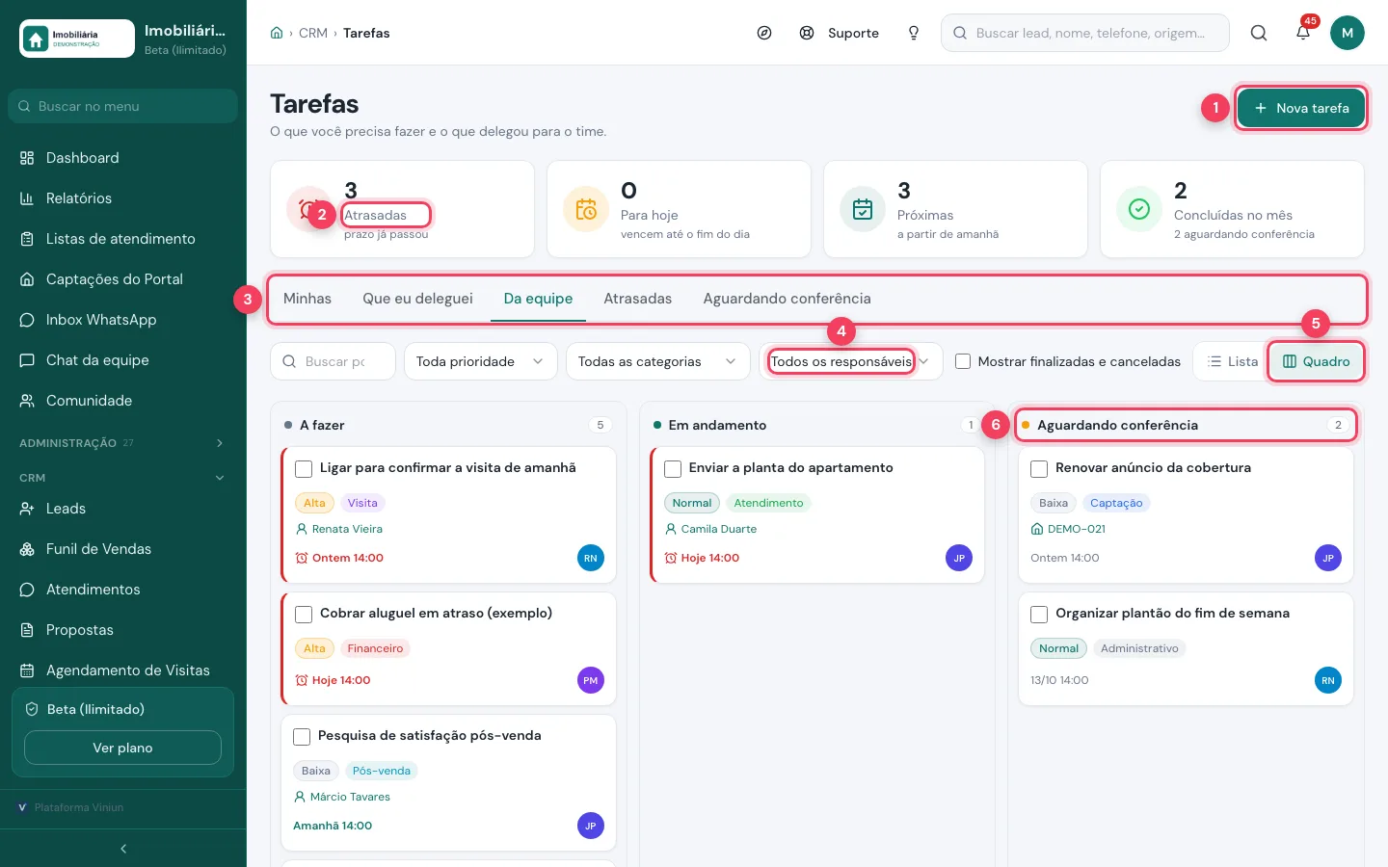Switch to the Minhas tab
The width and height of the screenshot is (1388, 867).
click(x=307, y=299)
